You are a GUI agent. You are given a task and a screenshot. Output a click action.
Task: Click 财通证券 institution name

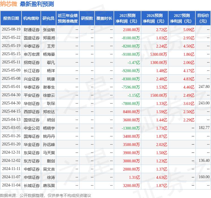point(32,30)
